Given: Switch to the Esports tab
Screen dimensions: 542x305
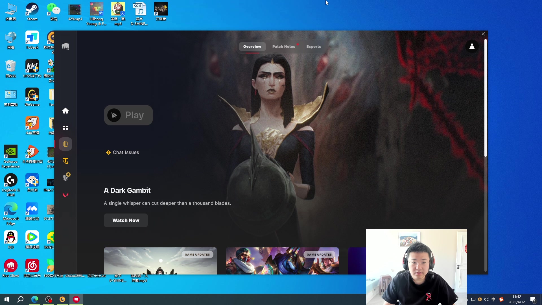Looking at the screenshot, I should tap(314, 47).
